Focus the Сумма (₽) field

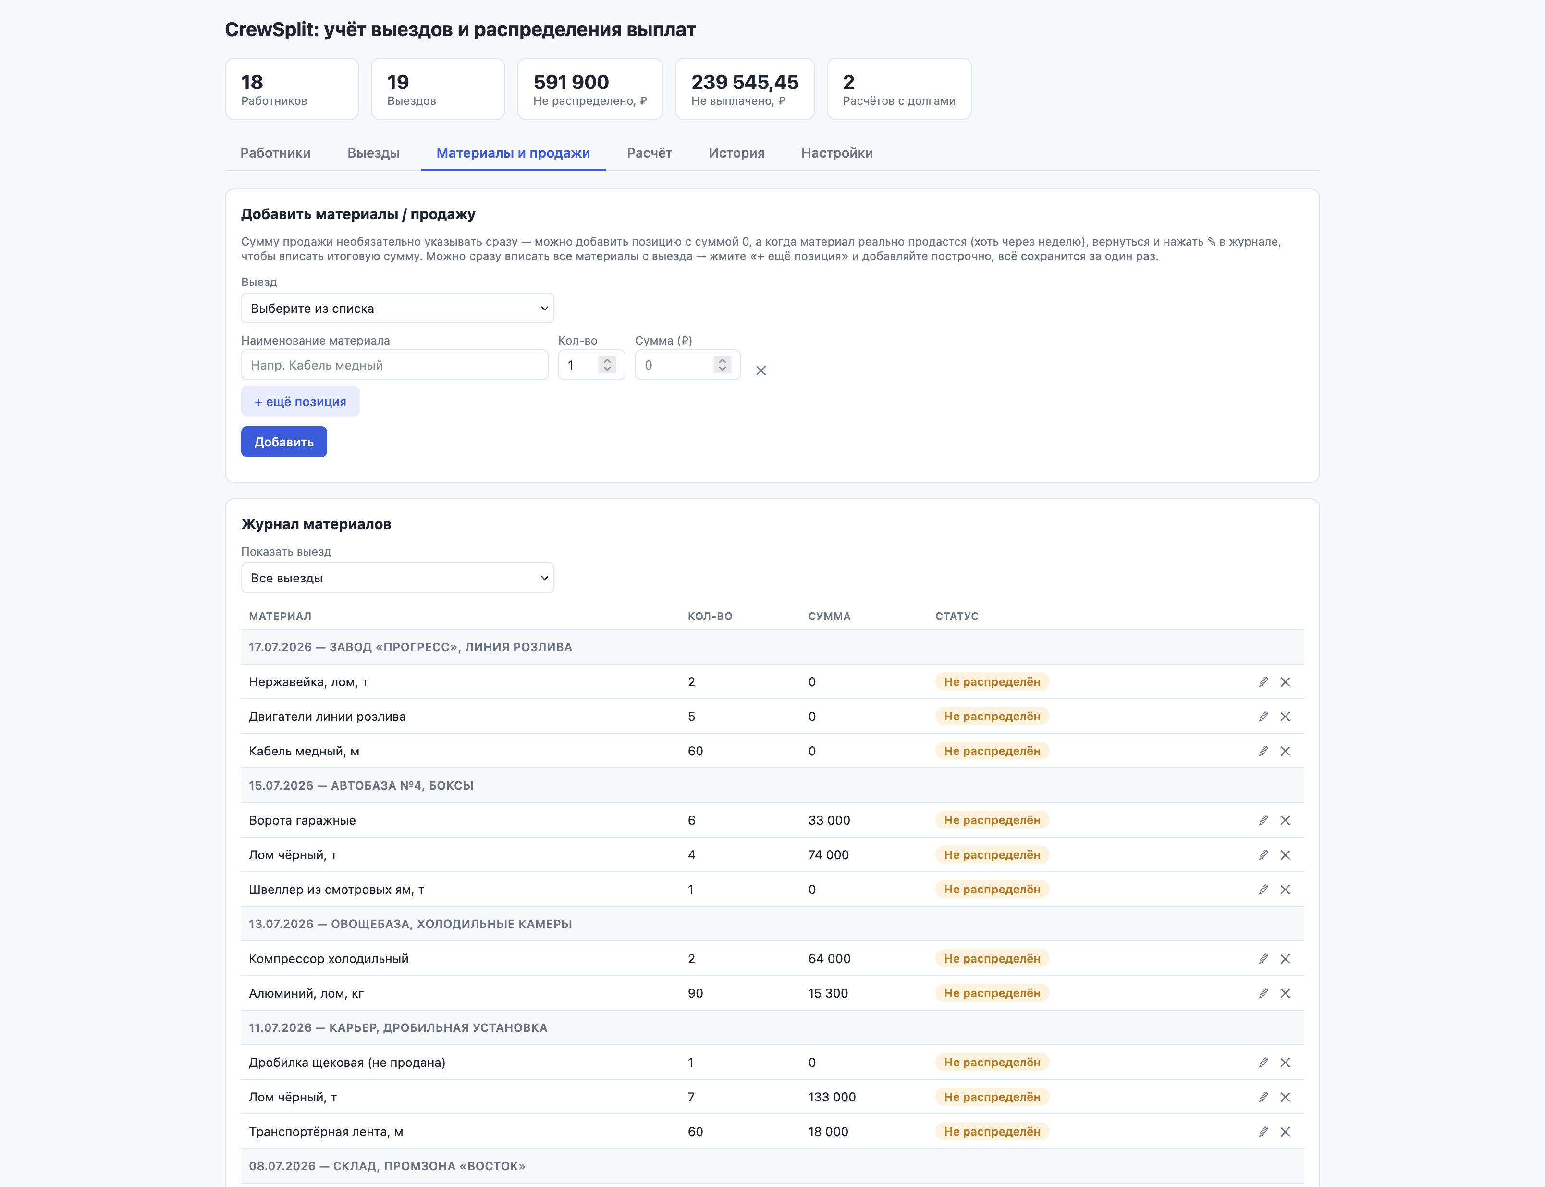[x=688, y=365]
